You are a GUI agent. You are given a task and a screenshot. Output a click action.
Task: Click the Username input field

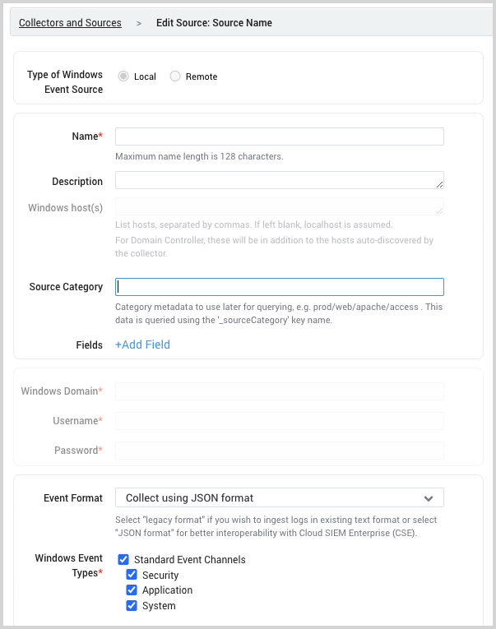(280, 421)
